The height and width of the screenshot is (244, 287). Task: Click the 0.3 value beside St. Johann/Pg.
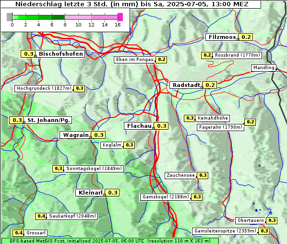(17, 120)
